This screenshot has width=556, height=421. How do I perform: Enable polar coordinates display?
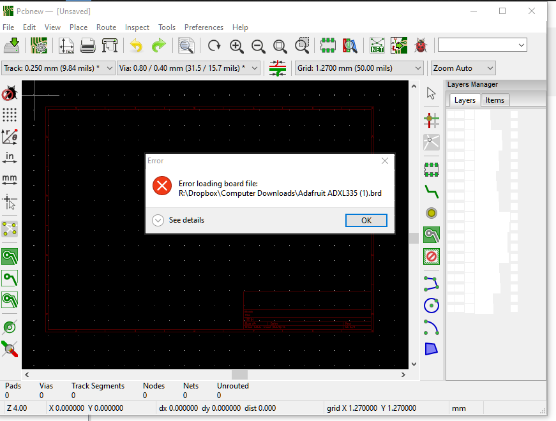point(9,136)
